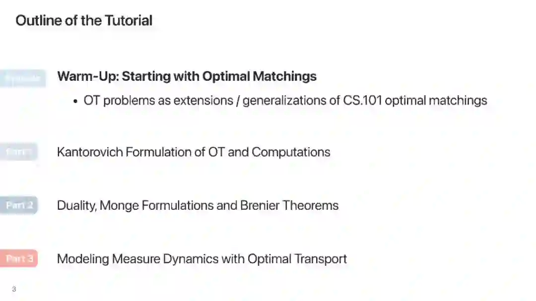Open Duality, Monge Formulations and Brenier Theorems
The width and height of the screenshot is (536, 301).
198,205
